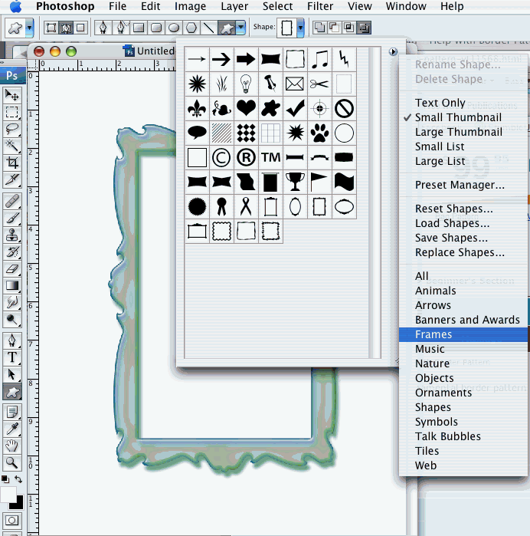Image resolution: width=530 pixels, height=536 pixels.
Task: Pick the paw print shape
Action: 319,133
